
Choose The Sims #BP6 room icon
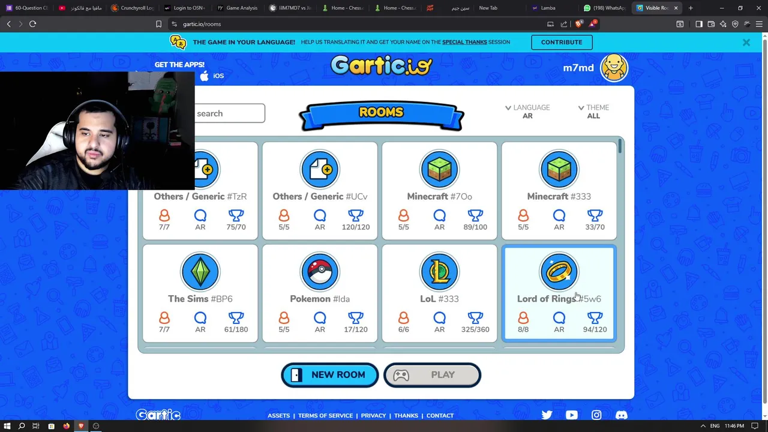(x=200, y=272)
